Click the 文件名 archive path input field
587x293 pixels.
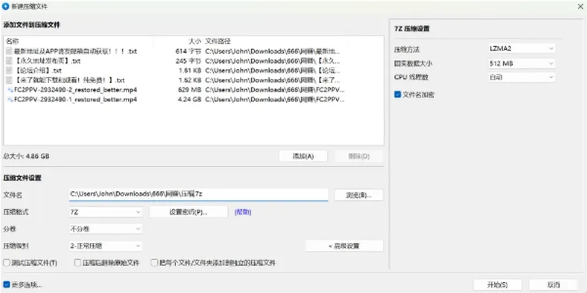pyautogui.click(x=198, y=194)
